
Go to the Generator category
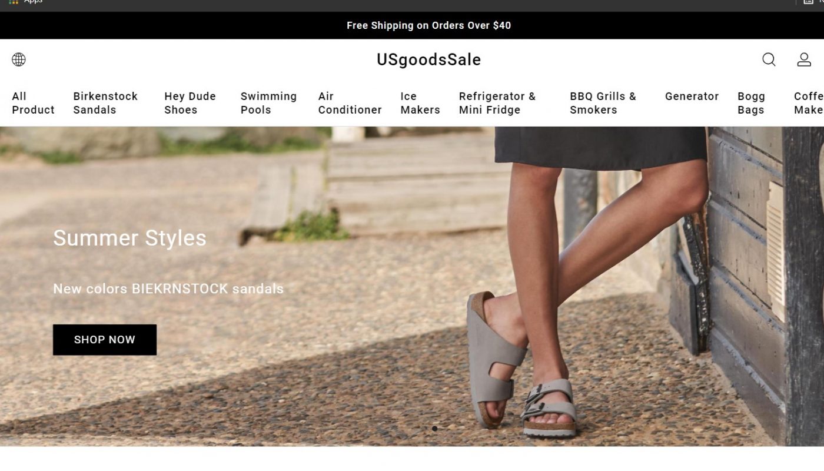(x=692, y=97)
